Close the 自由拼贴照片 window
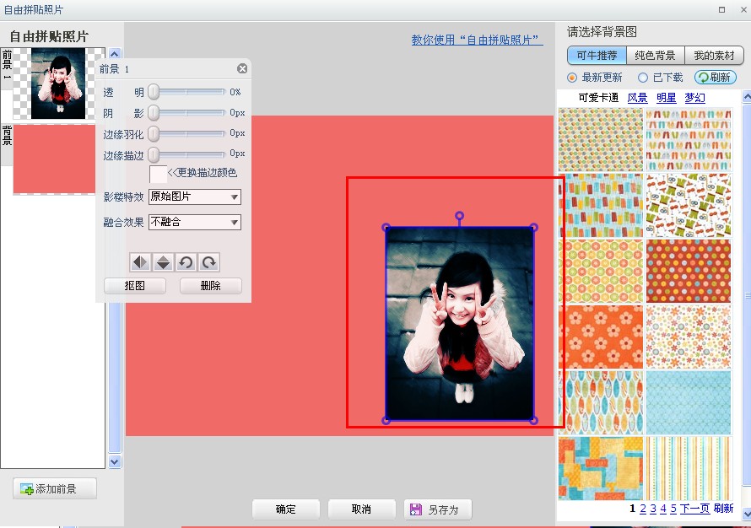 coord(743,9)
